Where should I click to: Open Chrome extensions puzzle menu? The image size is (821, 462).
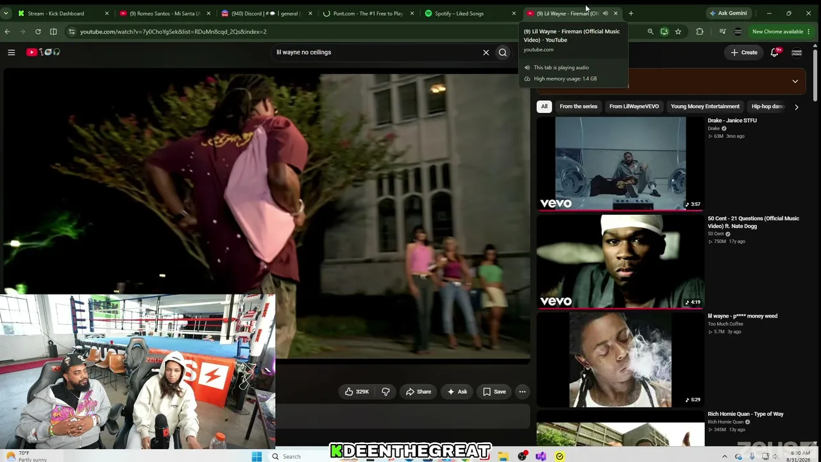coord(700,31)
